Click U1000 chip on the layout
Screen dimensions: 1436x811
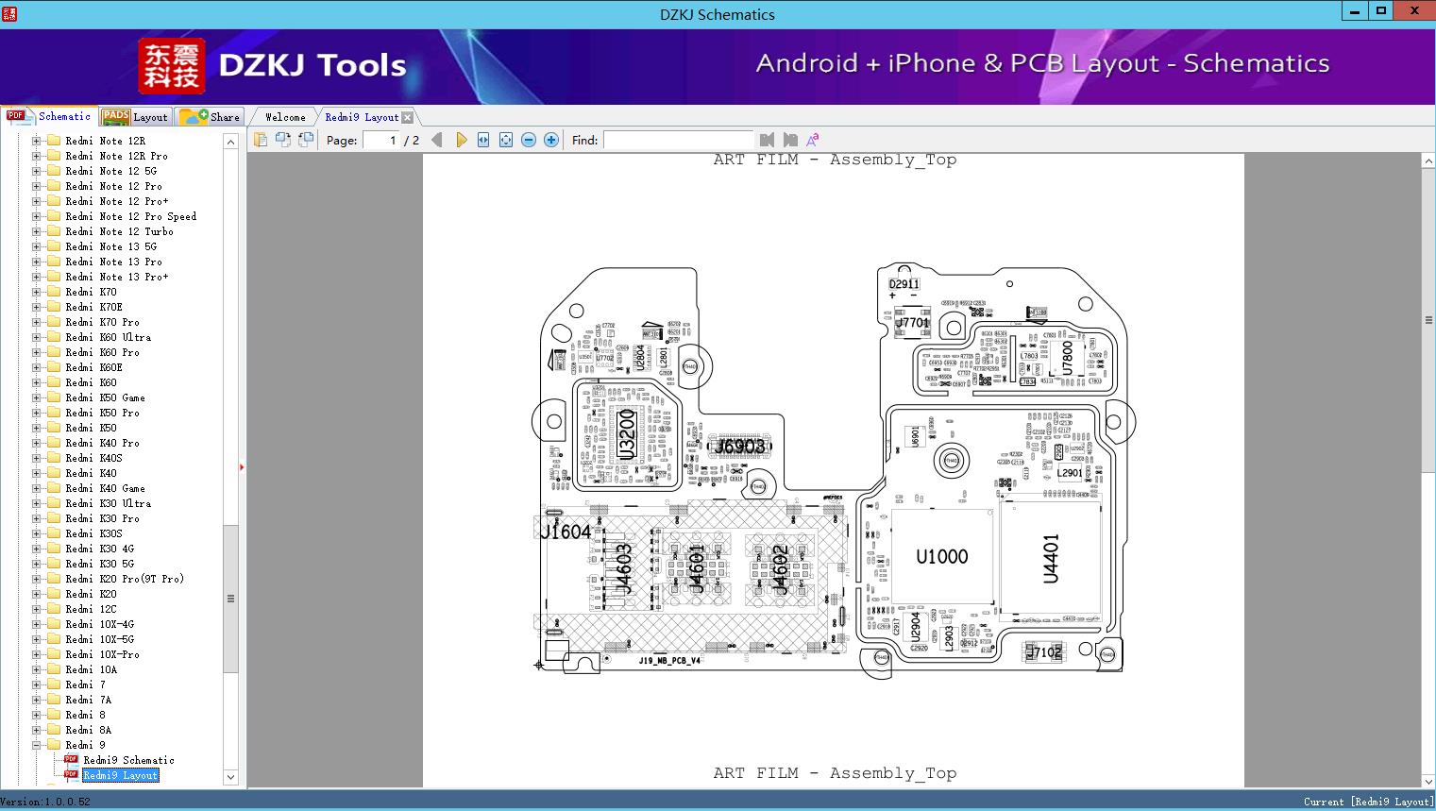tap(942, 557)
